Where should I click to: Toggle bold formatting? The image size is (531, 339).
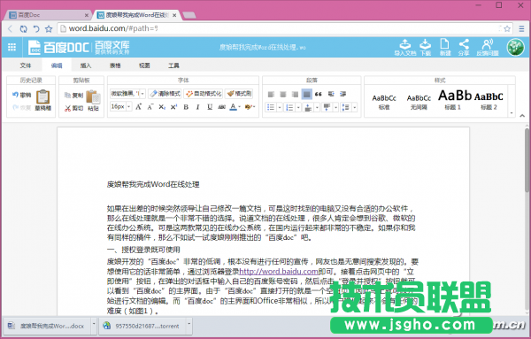(186, 107)
